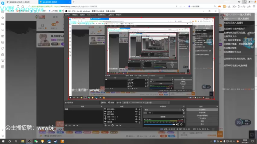This screenshot has width=257, height=144.
Task: Open source 属性 (properties) gear button
Action: coord(103,102)
